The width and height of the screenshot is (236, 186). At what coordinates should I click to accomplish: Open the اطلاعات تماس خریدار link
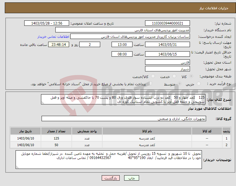coord(53,37)
